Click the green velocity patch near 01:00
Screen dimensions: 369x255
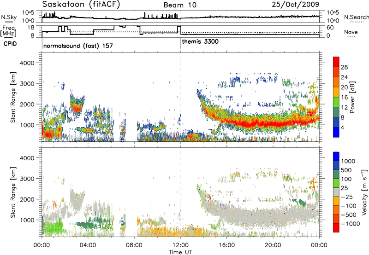[x=53, y=227]
